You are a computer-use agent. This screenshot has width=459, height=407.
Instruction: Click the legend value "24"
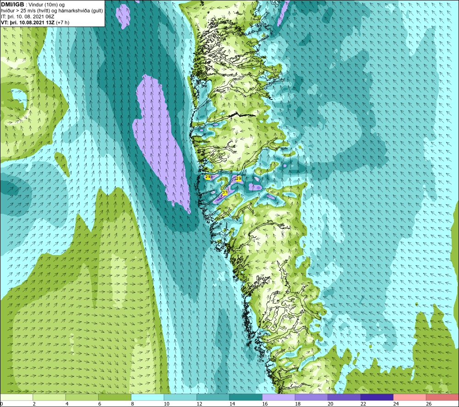point(396,404)
